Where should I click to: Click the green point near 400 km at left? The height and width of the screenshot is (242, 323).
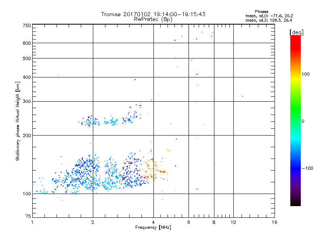(x=58, y=75)
